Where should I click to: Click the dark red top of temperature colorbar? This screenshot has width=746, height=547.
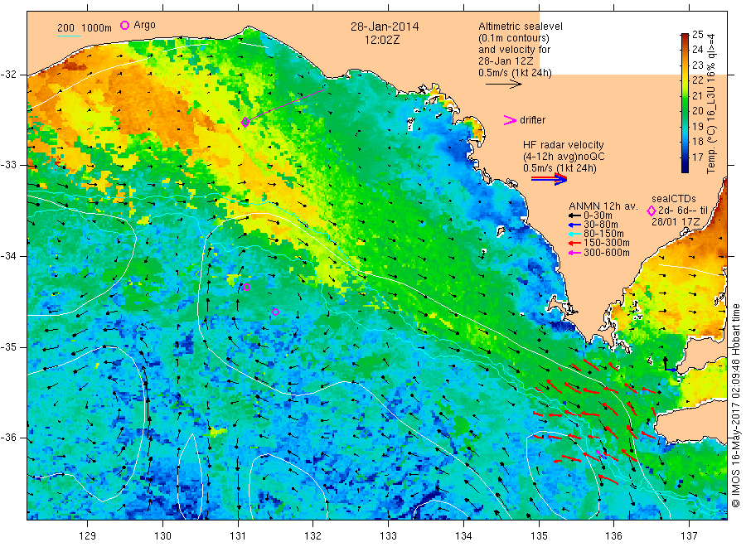click(x=685, y=36)
